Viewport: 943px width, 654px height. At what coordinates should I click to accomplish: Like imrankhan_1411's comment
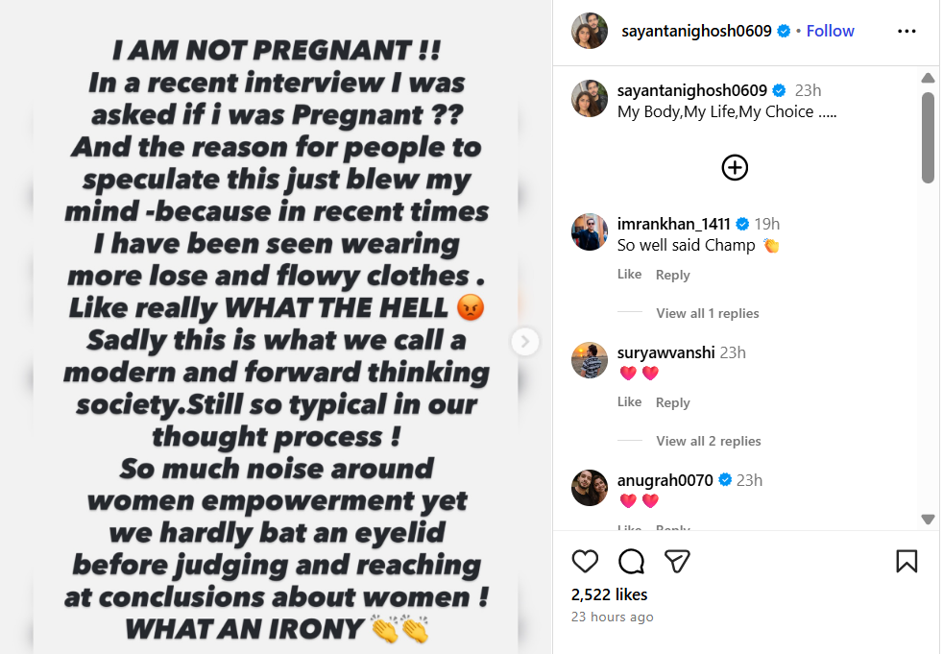point(629,275)
